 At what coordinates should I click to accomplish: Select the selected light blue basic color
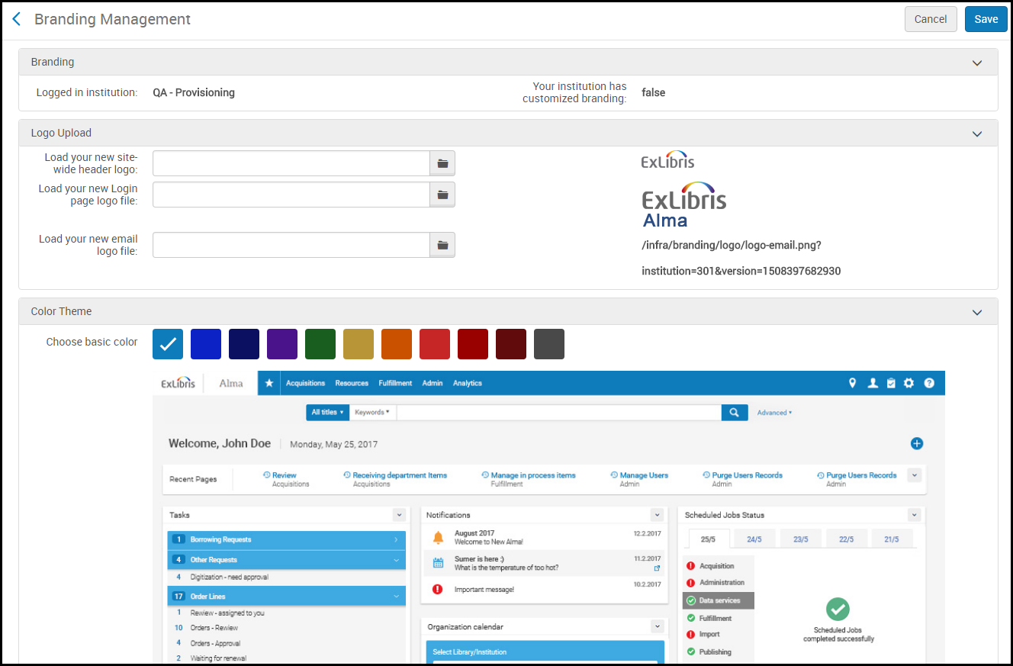coord(168,344)
